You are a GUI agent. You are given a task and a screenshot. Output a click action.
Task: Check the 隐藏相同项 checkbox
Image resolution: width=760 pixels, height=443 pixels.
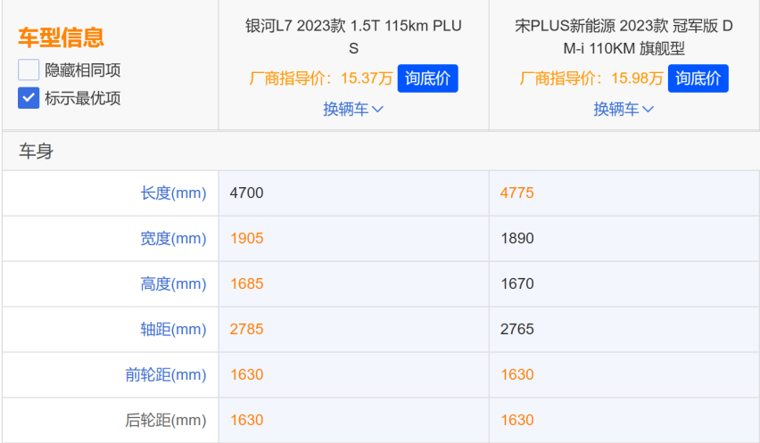[29, 70]
